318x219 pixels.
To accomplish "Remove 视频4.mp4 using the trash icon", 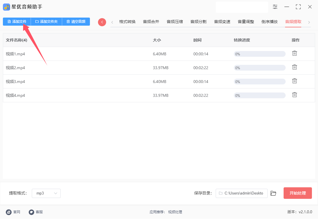I will (295, 95).
